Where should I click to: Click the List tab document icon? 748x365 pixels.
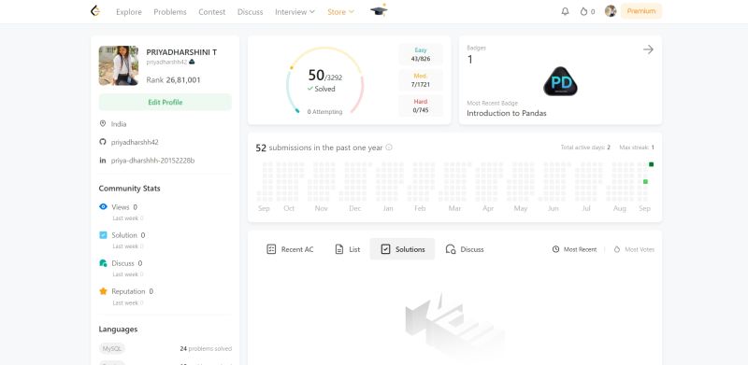339,249
